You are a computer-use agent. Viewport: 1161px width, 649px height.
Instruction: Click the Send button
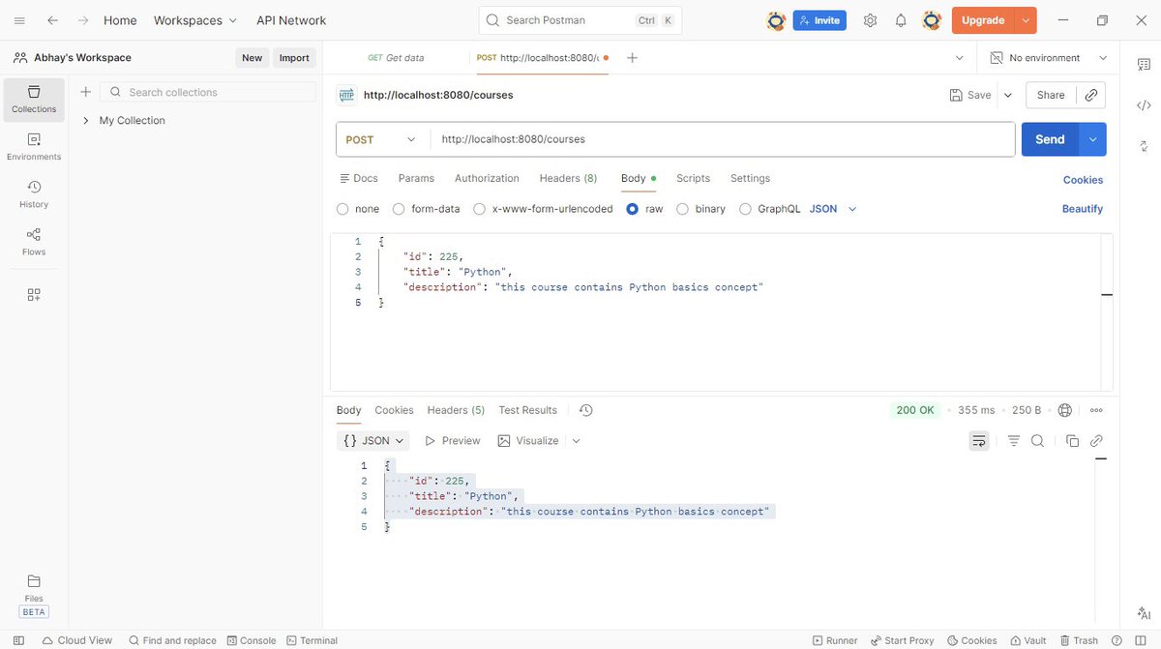(x=1050, y=139)
